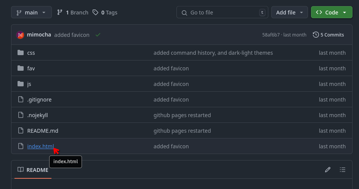Viewport: 359px width, 189px height.
Task: Click the caret arrow on Add file
Action: click(x=301, y=13)
